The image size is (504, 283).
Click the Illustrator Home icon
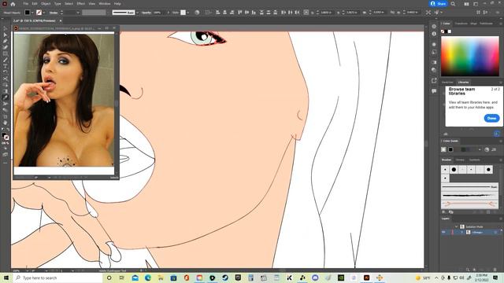coord(13,4)
